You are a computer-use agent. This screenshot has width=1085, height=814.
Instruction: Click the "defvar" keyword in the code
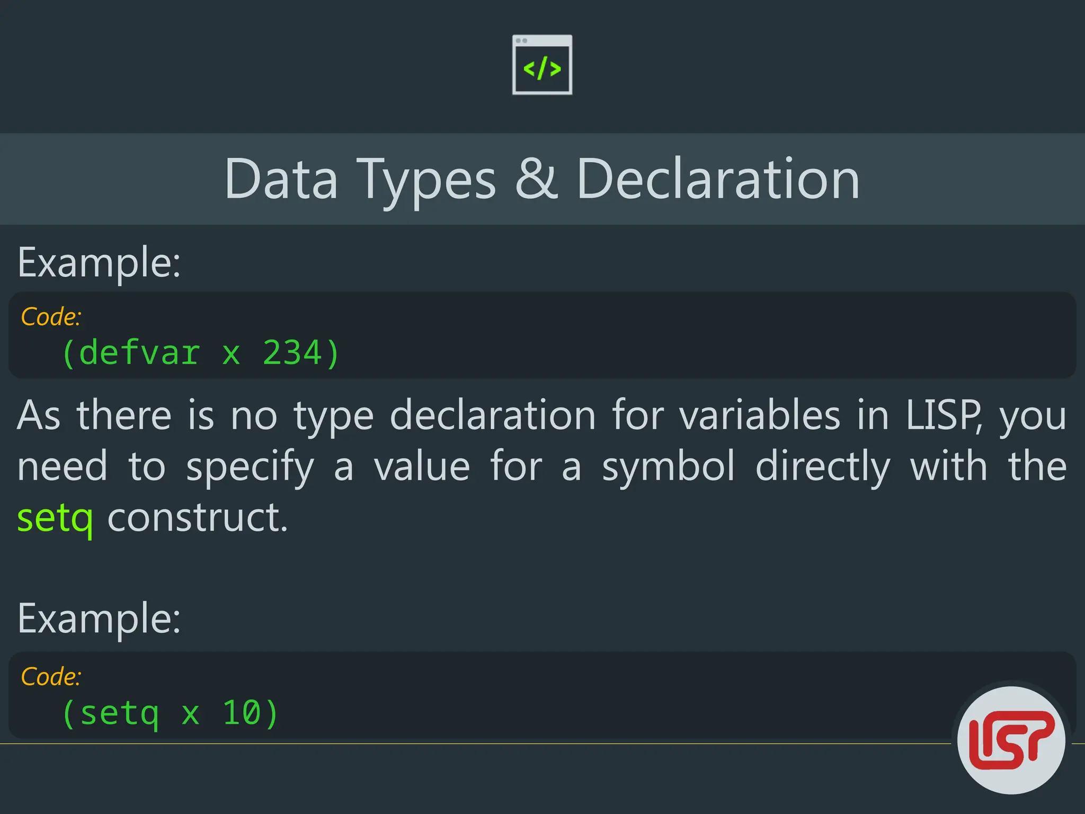pos(139,352)
